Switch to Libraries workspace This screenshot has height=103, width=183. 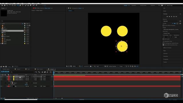click(x=152, y=5)
